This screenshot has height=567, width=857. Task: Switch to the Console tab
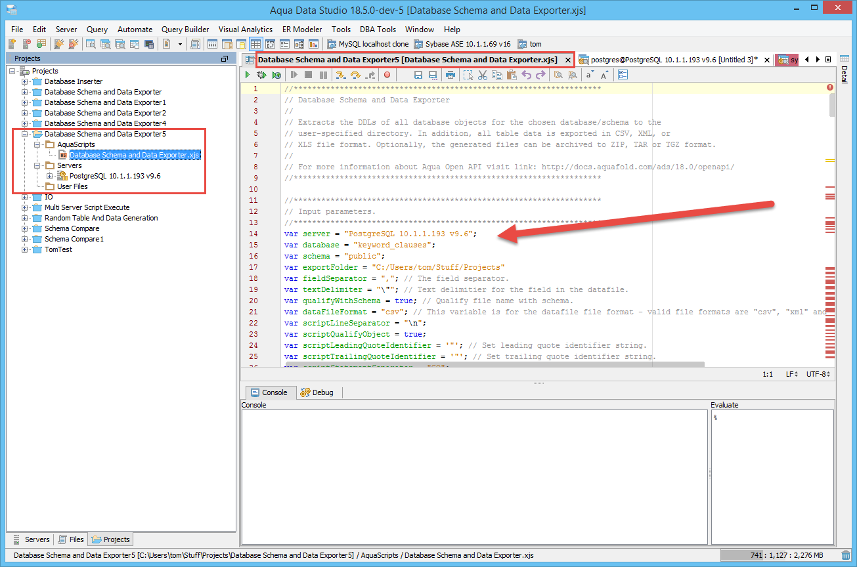click(x=269, y=392)
